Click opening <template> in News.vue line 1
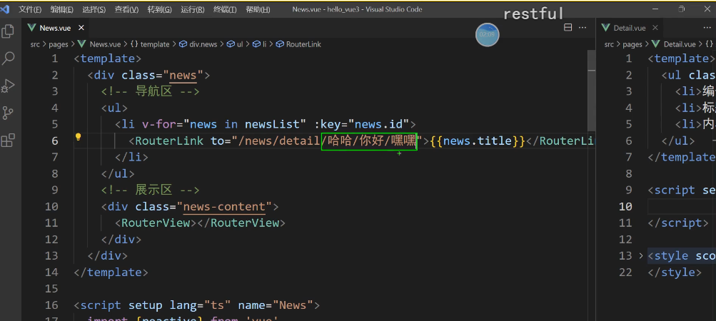Screen dimensions: 716x321 click(x=108, y=58)
